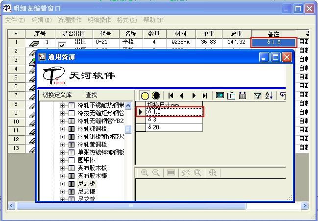The height and width of the screenshot is (221, 318).
Task: Open the 文件(F) menu
Action: 15,20
